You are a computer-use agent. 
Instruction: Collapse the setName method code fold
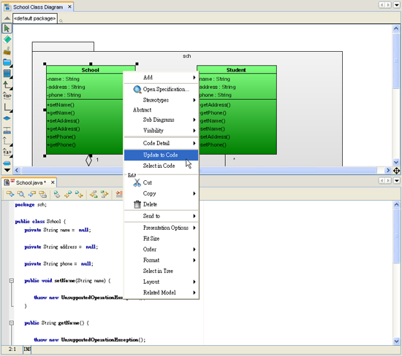click(x=12, y=281)
